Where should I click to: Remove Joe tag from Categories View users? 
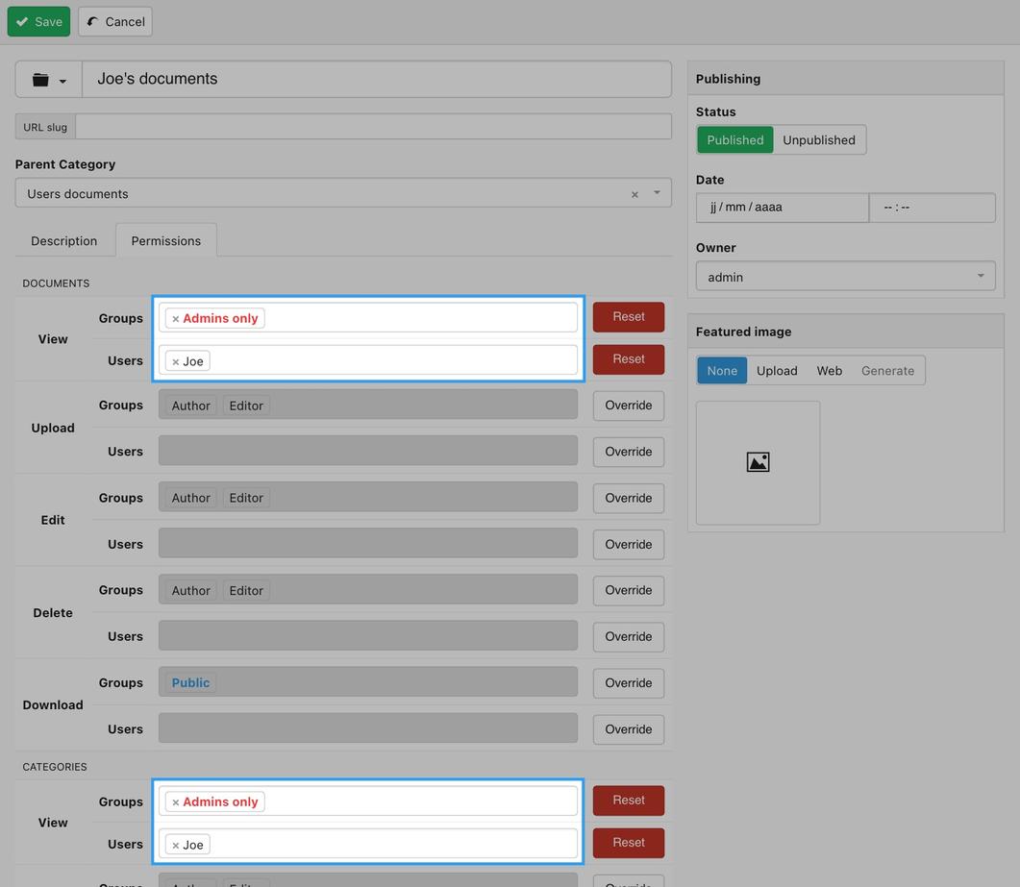[176, 846]
